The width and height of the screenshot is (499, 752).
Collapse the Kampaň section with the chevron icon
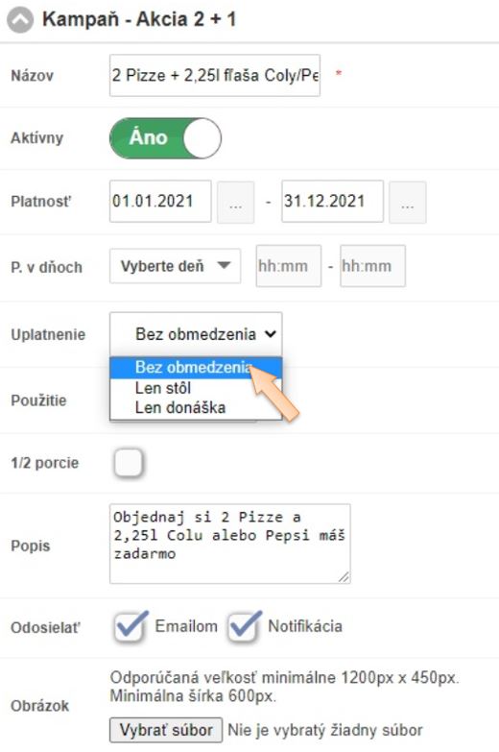(x=20, y=20)
